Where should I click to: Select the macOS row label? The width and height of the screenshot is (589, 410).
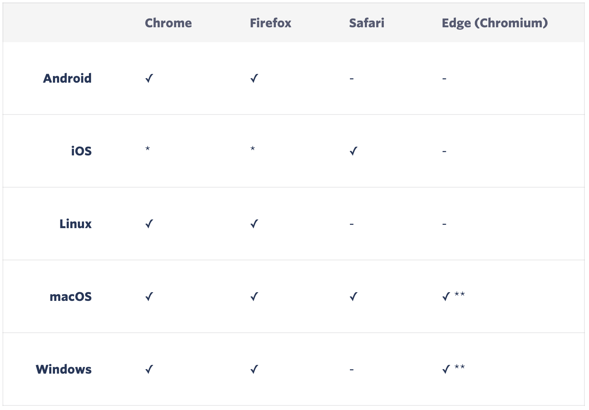(71, 296)
